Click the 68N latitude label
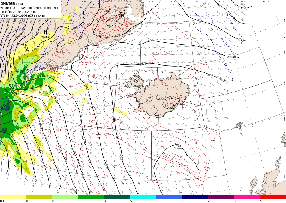This screenshot has width=286, height=203. tap(284, 20)
